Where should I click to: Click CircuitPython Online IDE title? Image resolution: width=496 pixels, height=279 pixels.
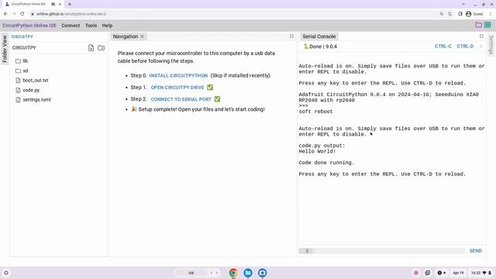[x=29, y=26]
